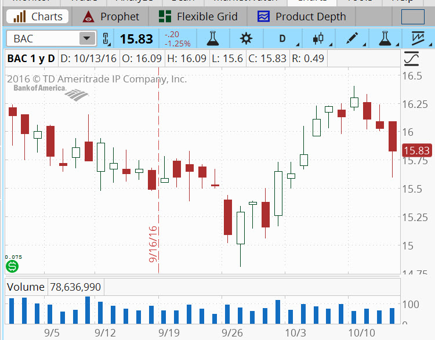Screen dimensions: 435x340
Task: Click the -.20 -1.25% change value
Action: 177,39
